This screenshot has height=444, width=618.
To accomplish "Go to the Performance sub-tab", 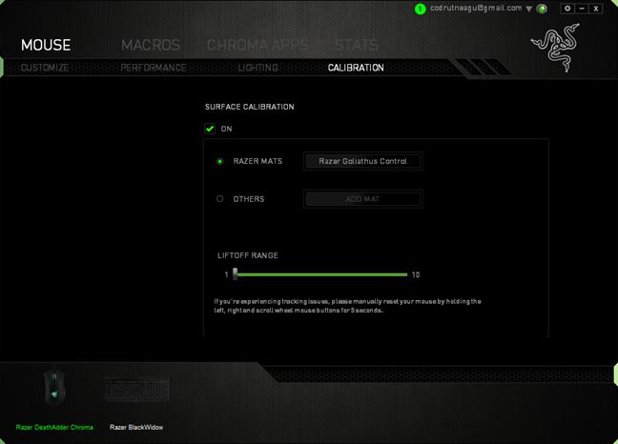I will click(x=154, y=68).
